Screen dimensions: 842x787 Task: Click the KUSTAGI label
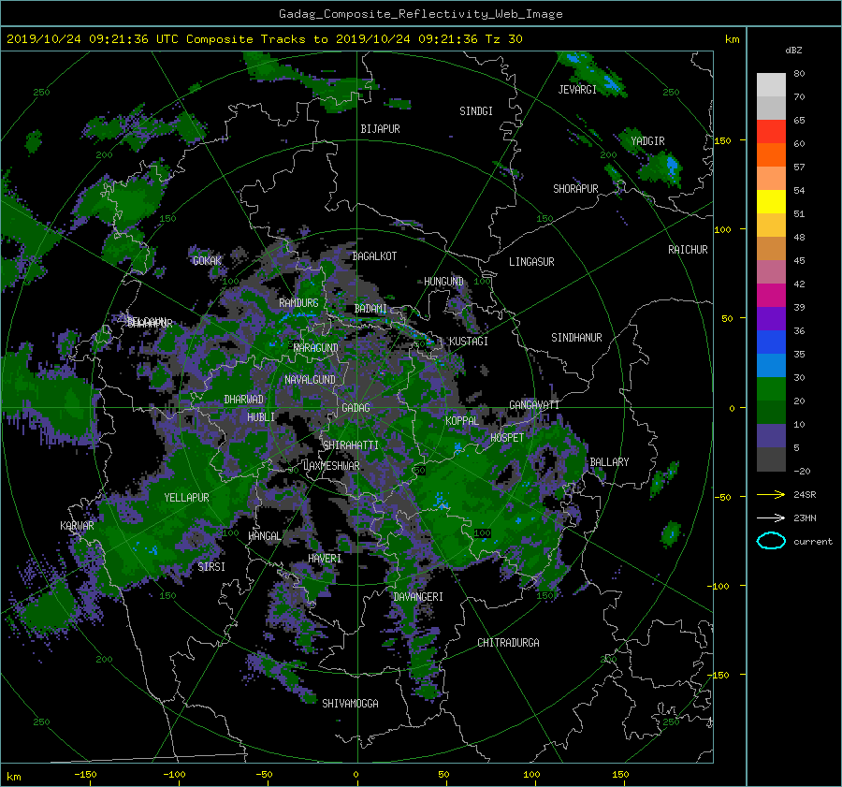[469, 342]
